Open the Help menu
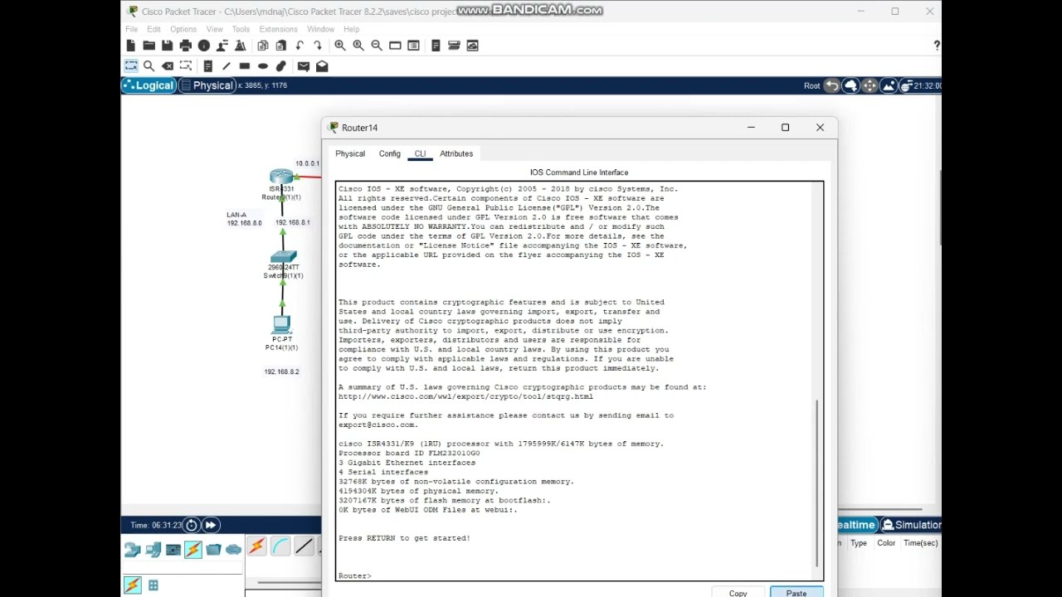The width and height of the screenshot is (1062, 597). (x=352, y=29)
